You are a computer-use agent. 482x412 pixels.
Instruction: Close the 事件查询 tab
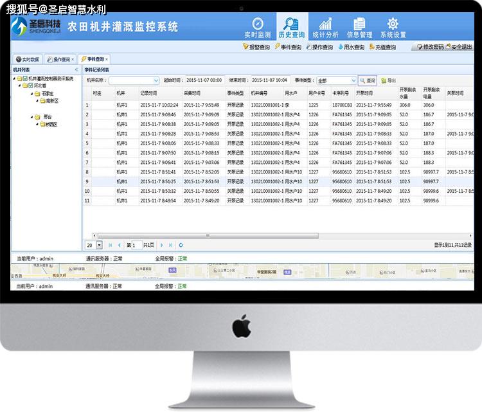pyautogui.click(x=107, y=59)
